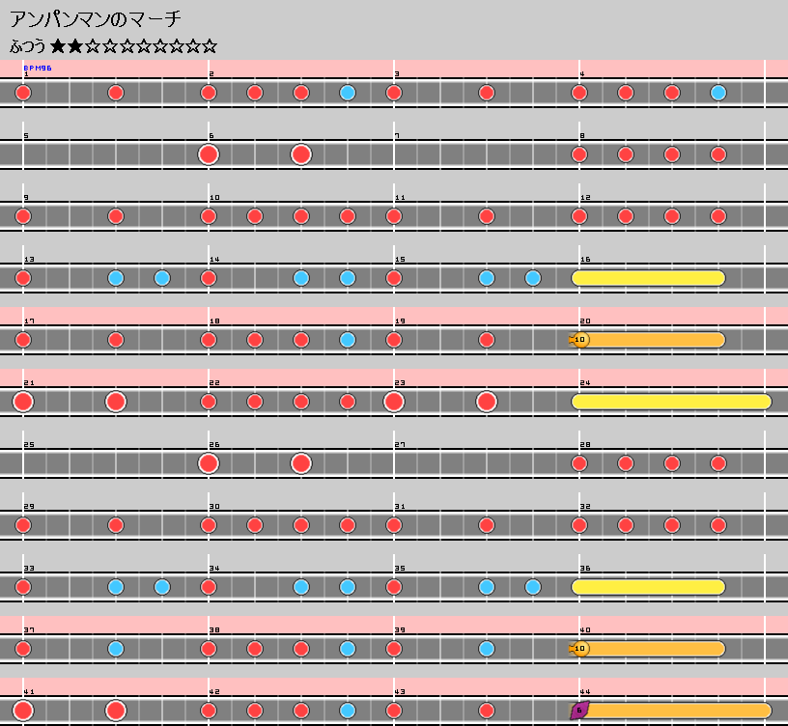Select the yellow drumroll bar in measure 16
788x726 pixels.
tap(648, 278)
